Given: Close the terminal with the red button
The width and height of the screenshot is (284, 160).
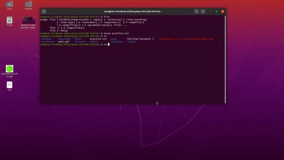Looking at the screenshot, I should coord(223,12).
